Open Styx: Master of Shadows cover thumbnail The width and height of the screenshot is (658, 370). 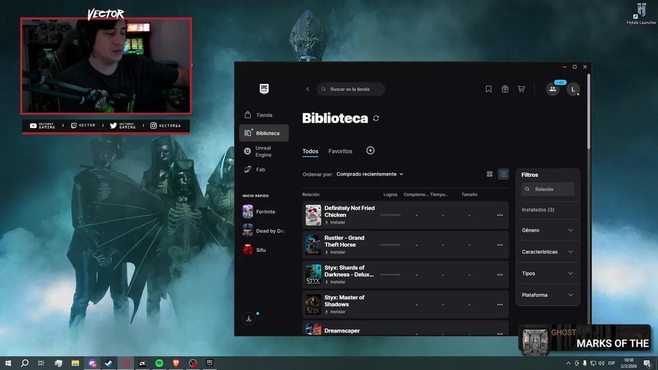(313, 305)
